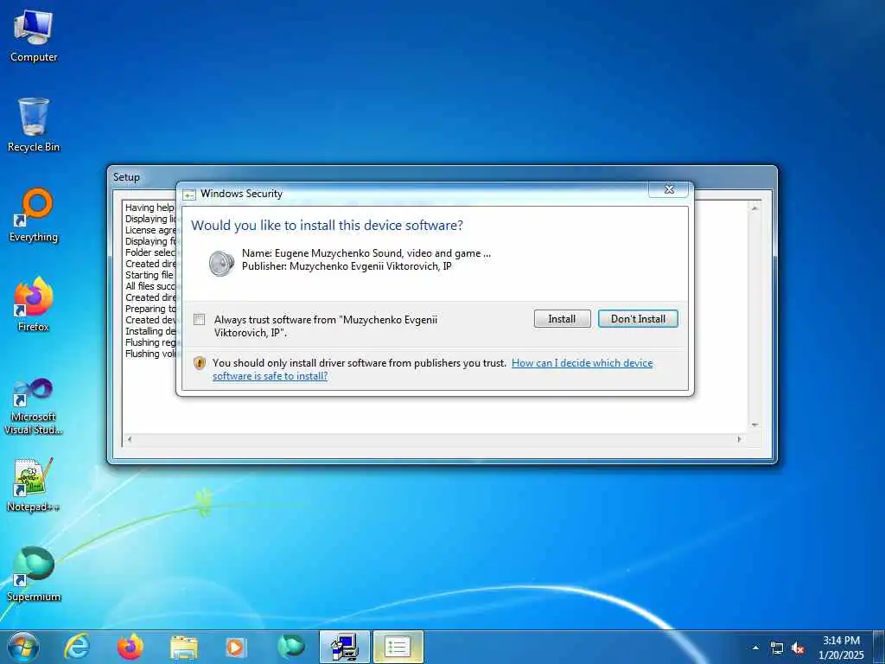Click the Install button
This screenshot has height=664, width=885.
point(562,319)
